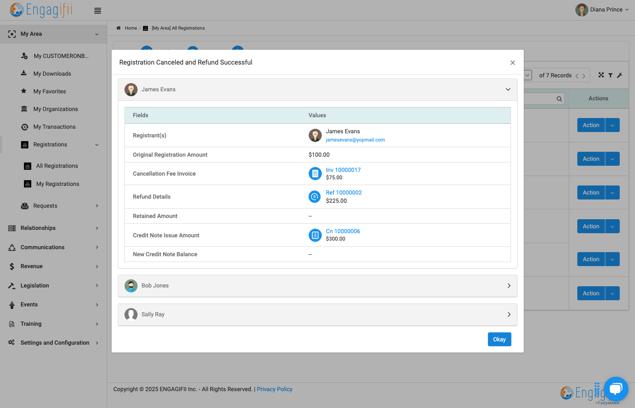Viewport: 635px width, 408px height.
Task: Open My Transactions in sidebar
Action: (x=54, y=127)
